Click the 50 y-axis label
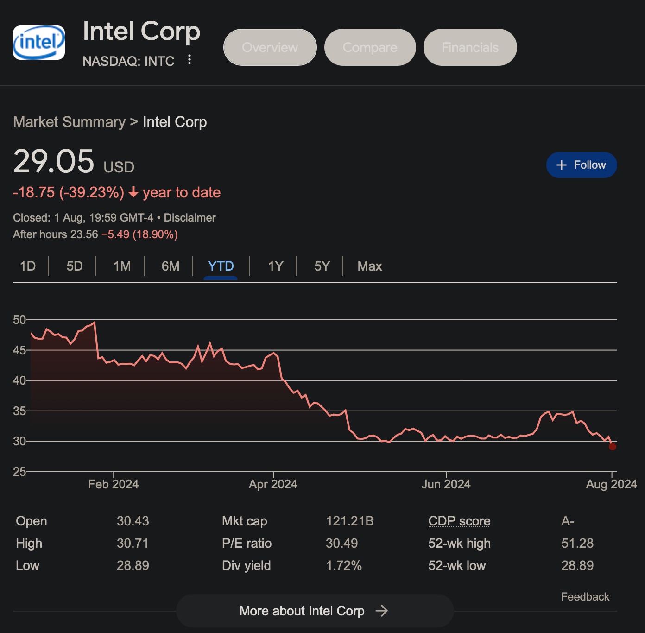This screenshot has width=645, height=633. pyautogui.click(x=19, y=320)
